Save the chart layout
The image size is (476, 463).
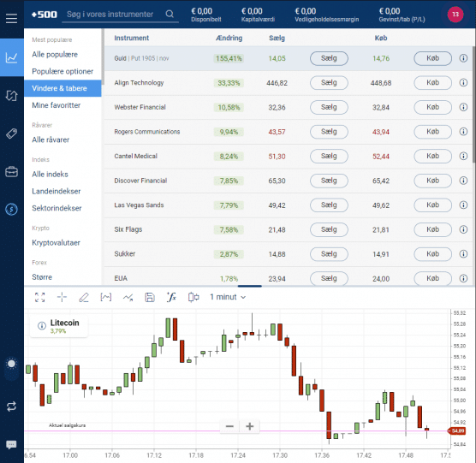click(150, 297)
